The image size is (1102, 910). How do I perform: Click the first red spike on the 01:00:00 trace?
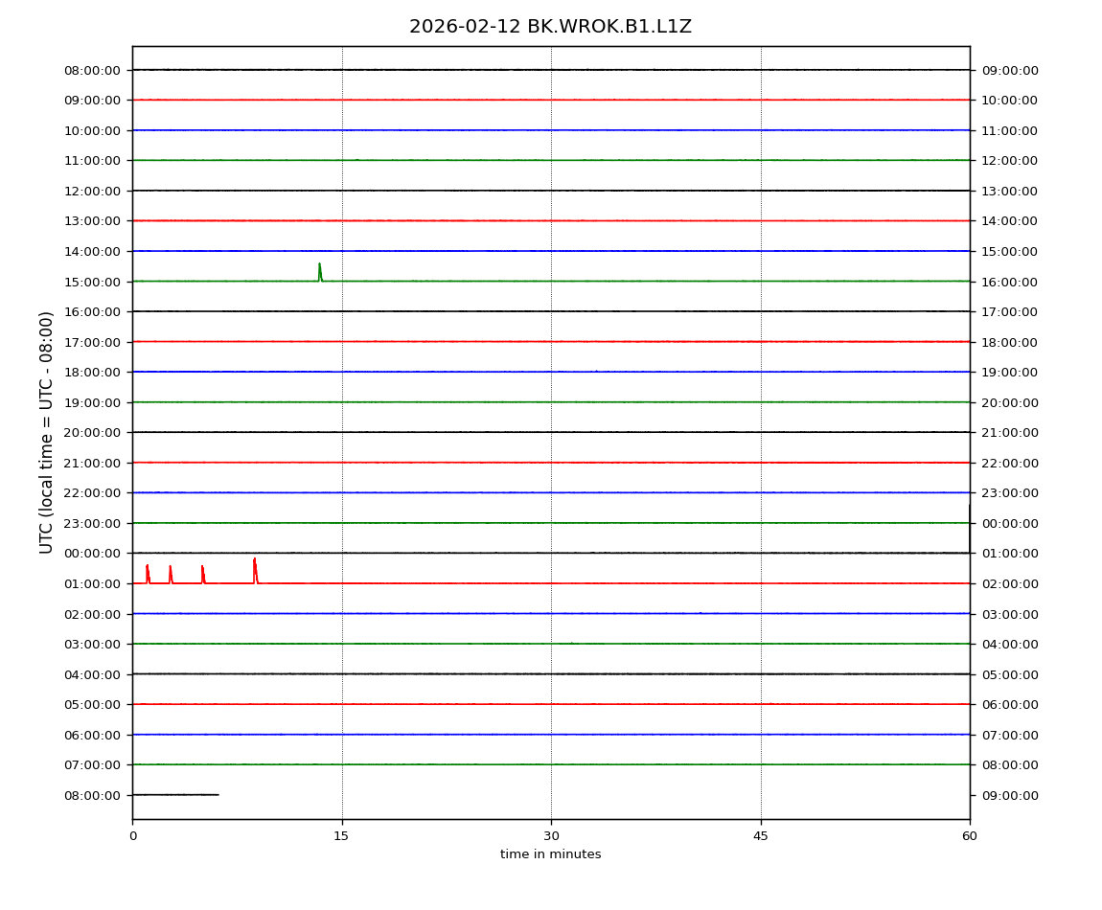click(x=148, y=574)
